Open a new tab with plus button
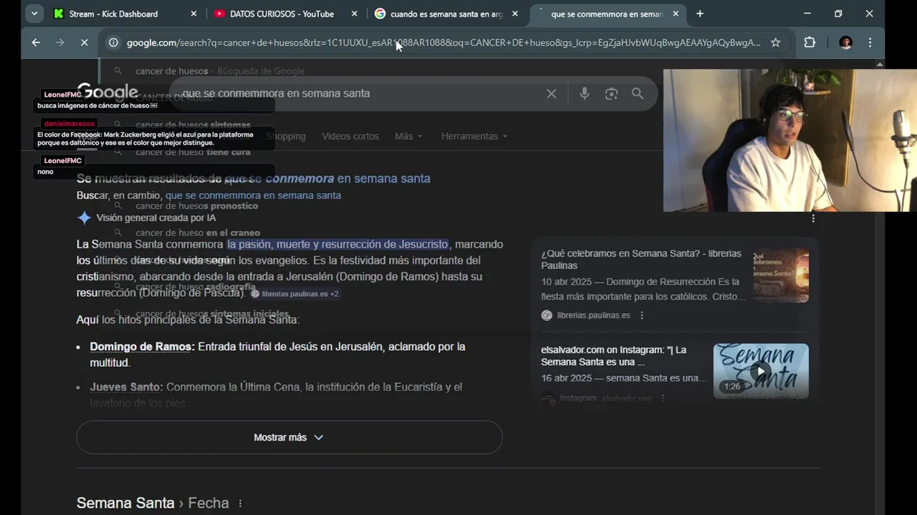This screenshot has height=515, width=917. coord(700,14)
